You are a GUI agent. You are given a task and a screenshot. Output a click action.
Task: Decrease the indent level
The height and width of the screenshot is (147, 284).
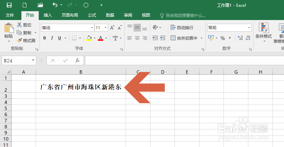tap(155, 38)
